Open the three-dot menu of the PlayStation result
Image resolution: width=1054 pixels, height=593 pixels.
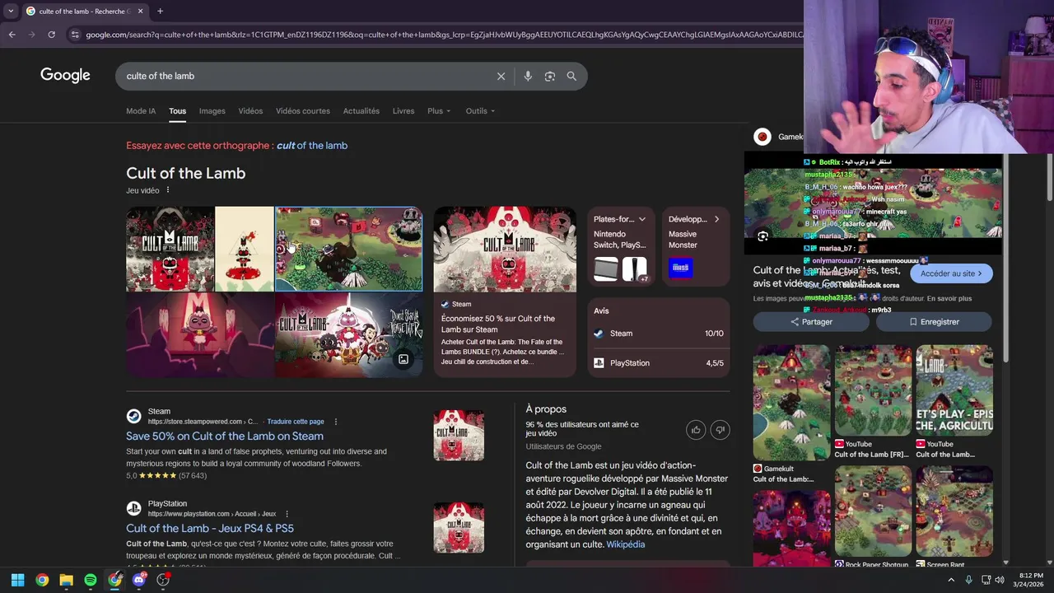pos(287,514)
